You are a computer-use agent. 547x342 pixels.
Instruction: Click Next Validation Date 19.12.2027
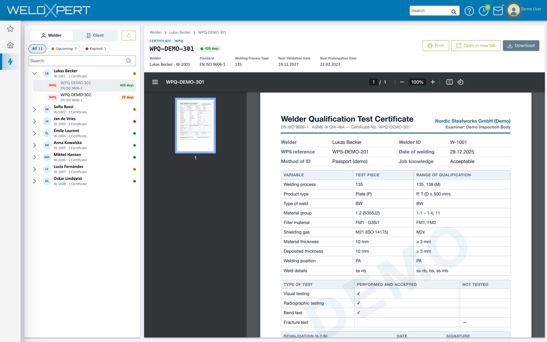click(288, 64)
